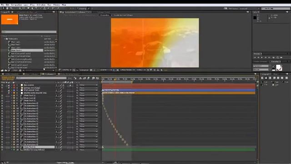Click Project panel search field
Screen dimensions: 291x164
coord(29,32)
